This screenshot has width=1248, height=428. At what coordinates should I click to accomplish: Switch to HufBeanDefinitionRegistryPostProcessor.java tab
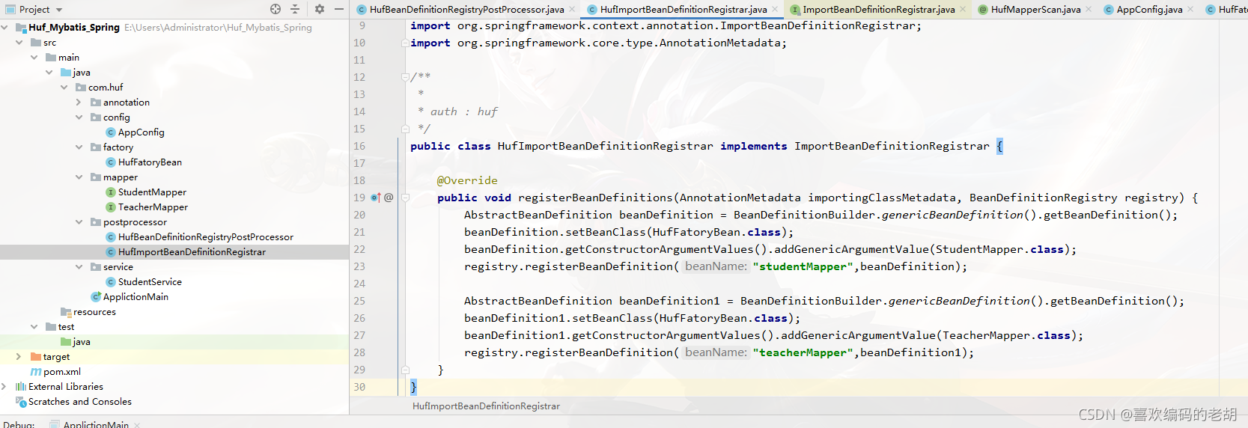pos(466,9)
